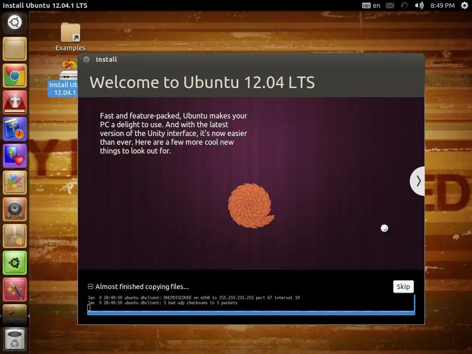The width and height of the screenshot is (472, 354).
Task: Click the bad udp checksums log line
Action: click(x=163, y=303)
